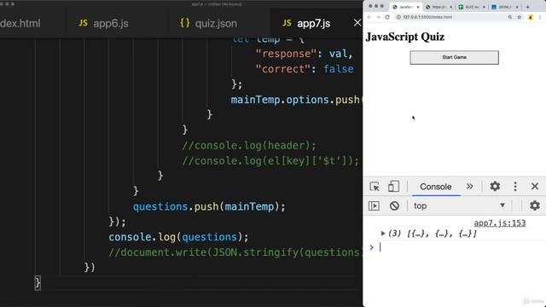This screenshot has height=307, width=546.
Task: Click the console.log(questions) code line
Action: [178, 237]
